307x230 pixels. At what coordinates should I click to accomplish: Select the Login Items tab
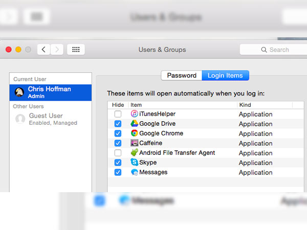[x=225, y=76]
